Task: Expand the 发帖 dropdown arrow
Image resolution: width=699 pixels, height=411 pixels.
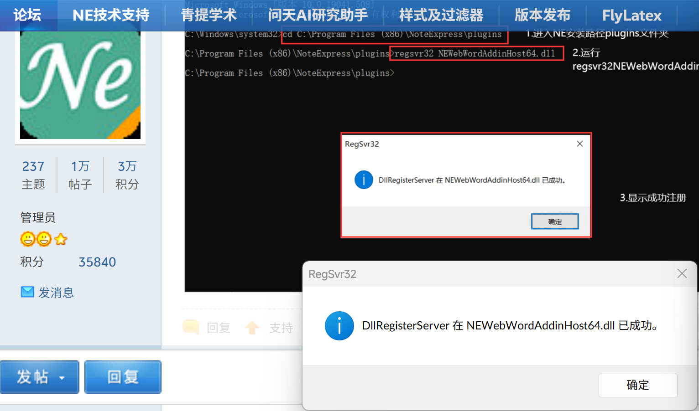Action: pos(62,378)
